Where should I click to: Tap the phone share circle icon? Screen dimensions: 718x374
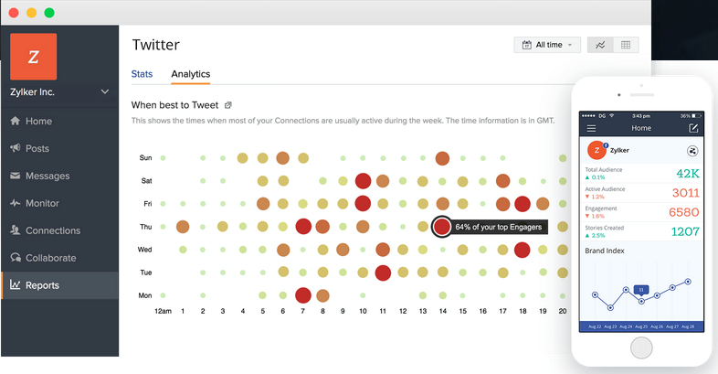click(x=692, y=151)
